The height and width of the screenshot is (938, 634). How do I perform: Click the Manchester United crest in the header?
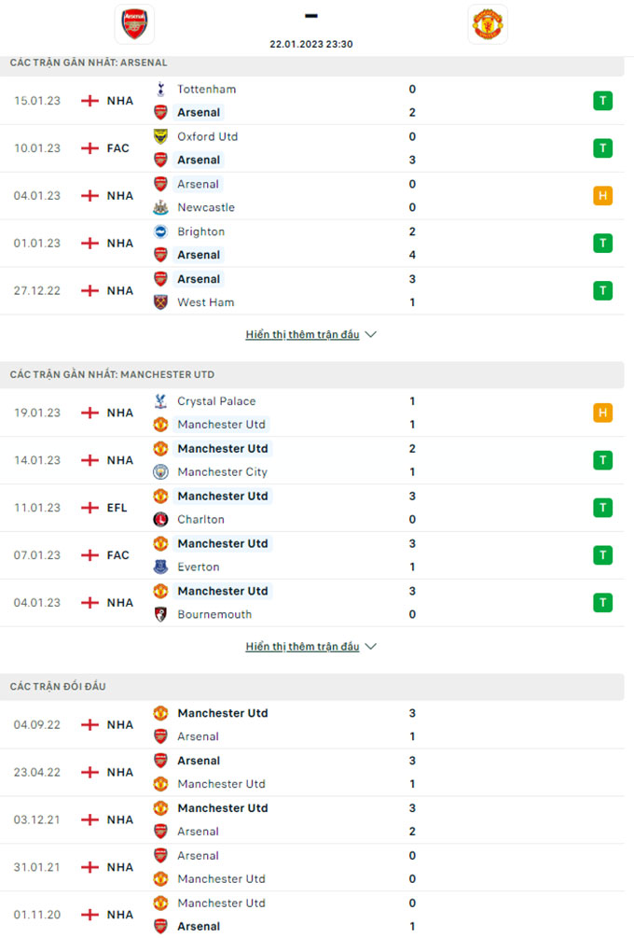[x=488, y=24]
